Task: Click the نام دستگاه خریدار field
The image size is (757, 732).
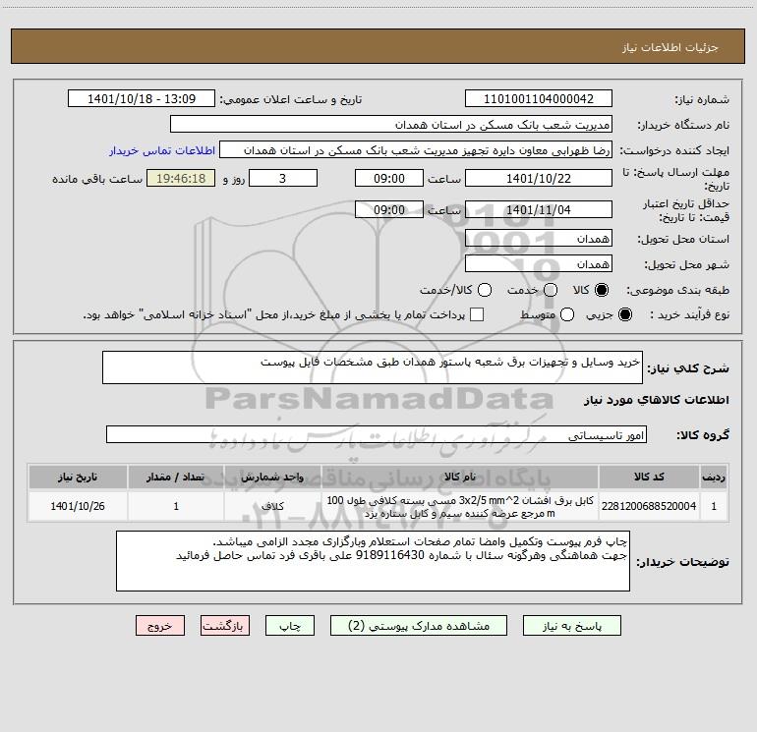Action: click(391, 125)
